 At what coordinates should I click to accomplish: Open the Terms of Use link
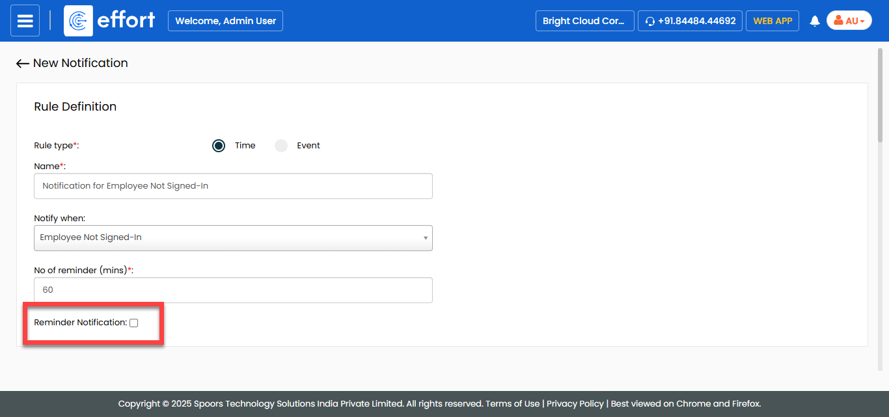tap(513, 404)
